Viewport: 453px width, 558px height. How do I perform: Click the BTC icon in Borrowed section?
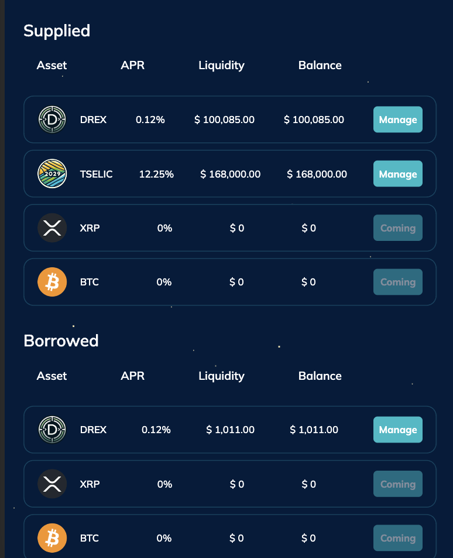(52, 537)
